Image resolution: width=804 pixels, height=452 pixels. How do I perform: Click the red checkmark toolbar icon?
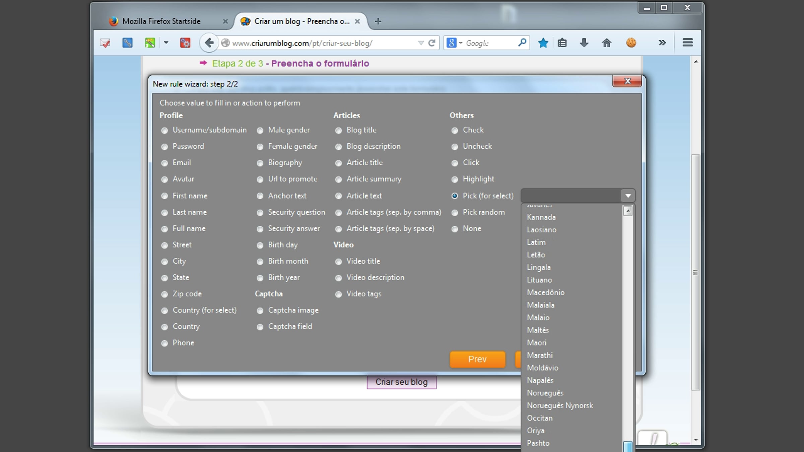(105, 43)
